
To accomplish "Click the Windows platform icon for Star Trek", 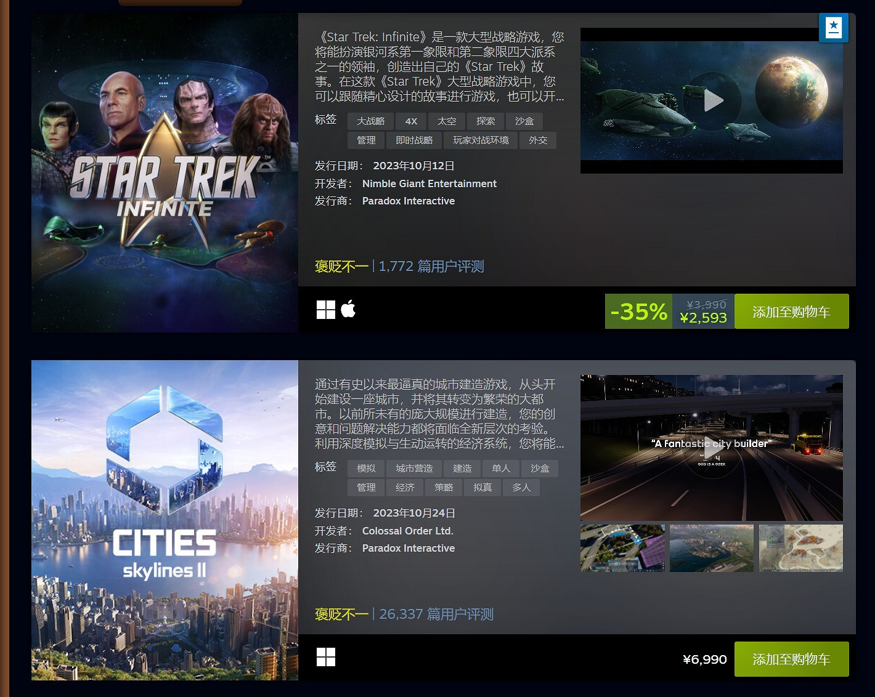I will click(326, 310).
